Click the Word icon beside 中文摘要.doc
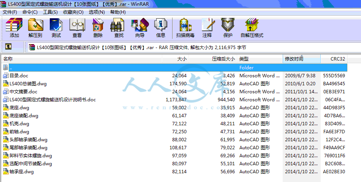Viewport: 361px width, 182px height. pos(6,92)
